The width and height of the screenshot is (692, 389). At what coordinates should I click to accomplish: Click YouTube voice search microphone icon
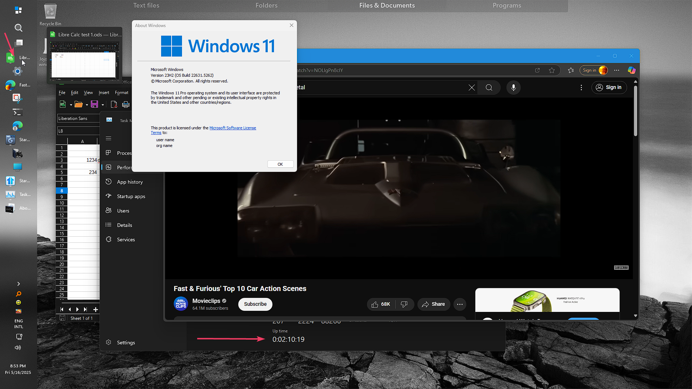click(x=514, y=88)
